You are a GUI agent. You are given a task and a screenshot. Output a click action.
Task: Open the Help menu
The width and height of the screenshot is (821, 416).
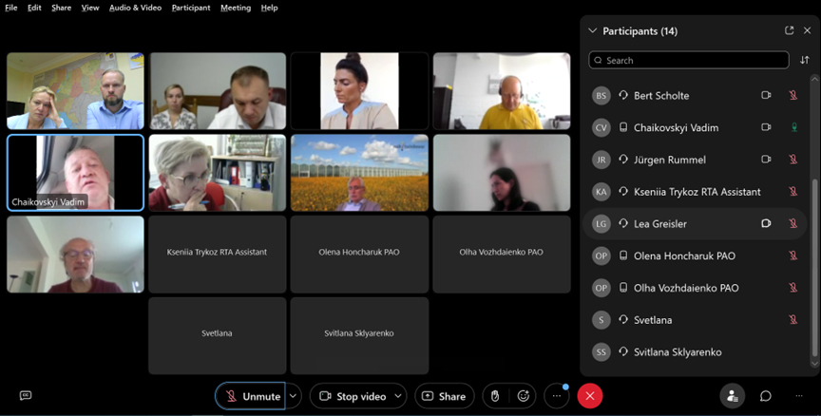[x=269, y=8]
